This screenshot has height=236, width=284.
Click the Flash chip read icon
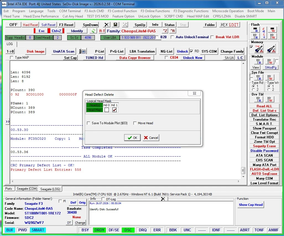pyautogui.click(x=255, y=30)
